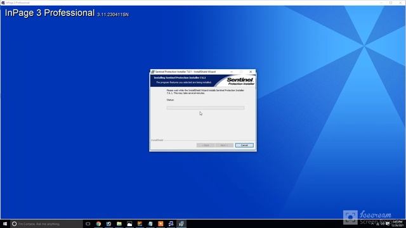This screenshot has width=406, height=228.
Task: Click the disabled Back button in installer
Action: 206,145
